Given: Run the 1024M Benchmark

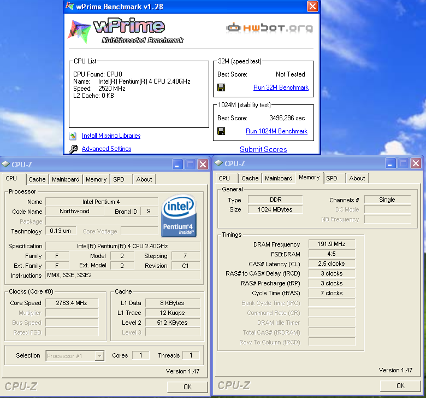Looking at the screenshot, I should point(276,131).
